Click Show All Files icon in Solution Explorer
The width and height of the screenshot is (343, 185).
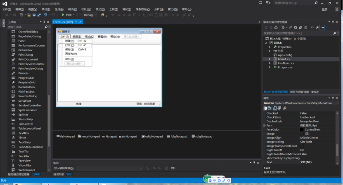coord(305,28)
